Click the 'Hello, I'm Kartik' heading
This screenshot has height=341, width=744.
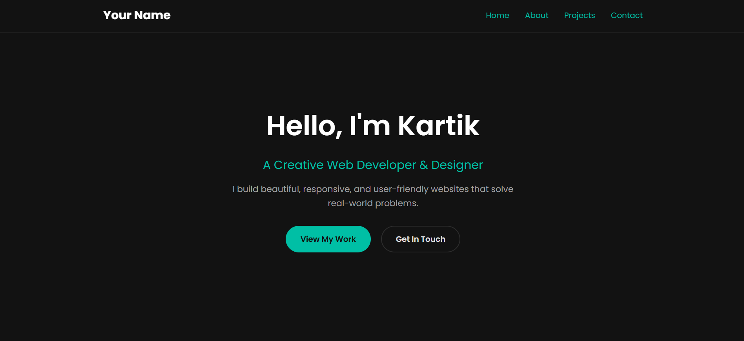click(x=373, y=126)
